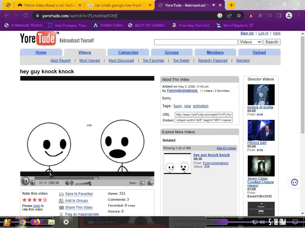
Task: Open the taskbar notification center icon
Action: click(295, 222)
